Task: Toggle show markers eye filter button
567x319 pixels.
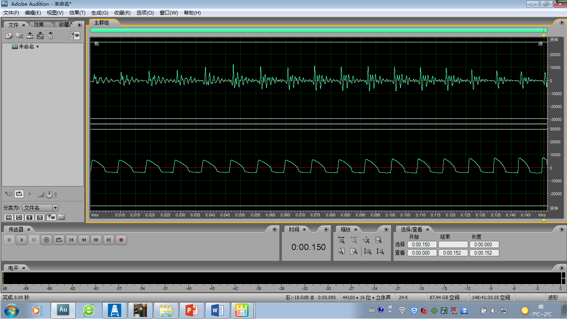Action: [51, 217]
